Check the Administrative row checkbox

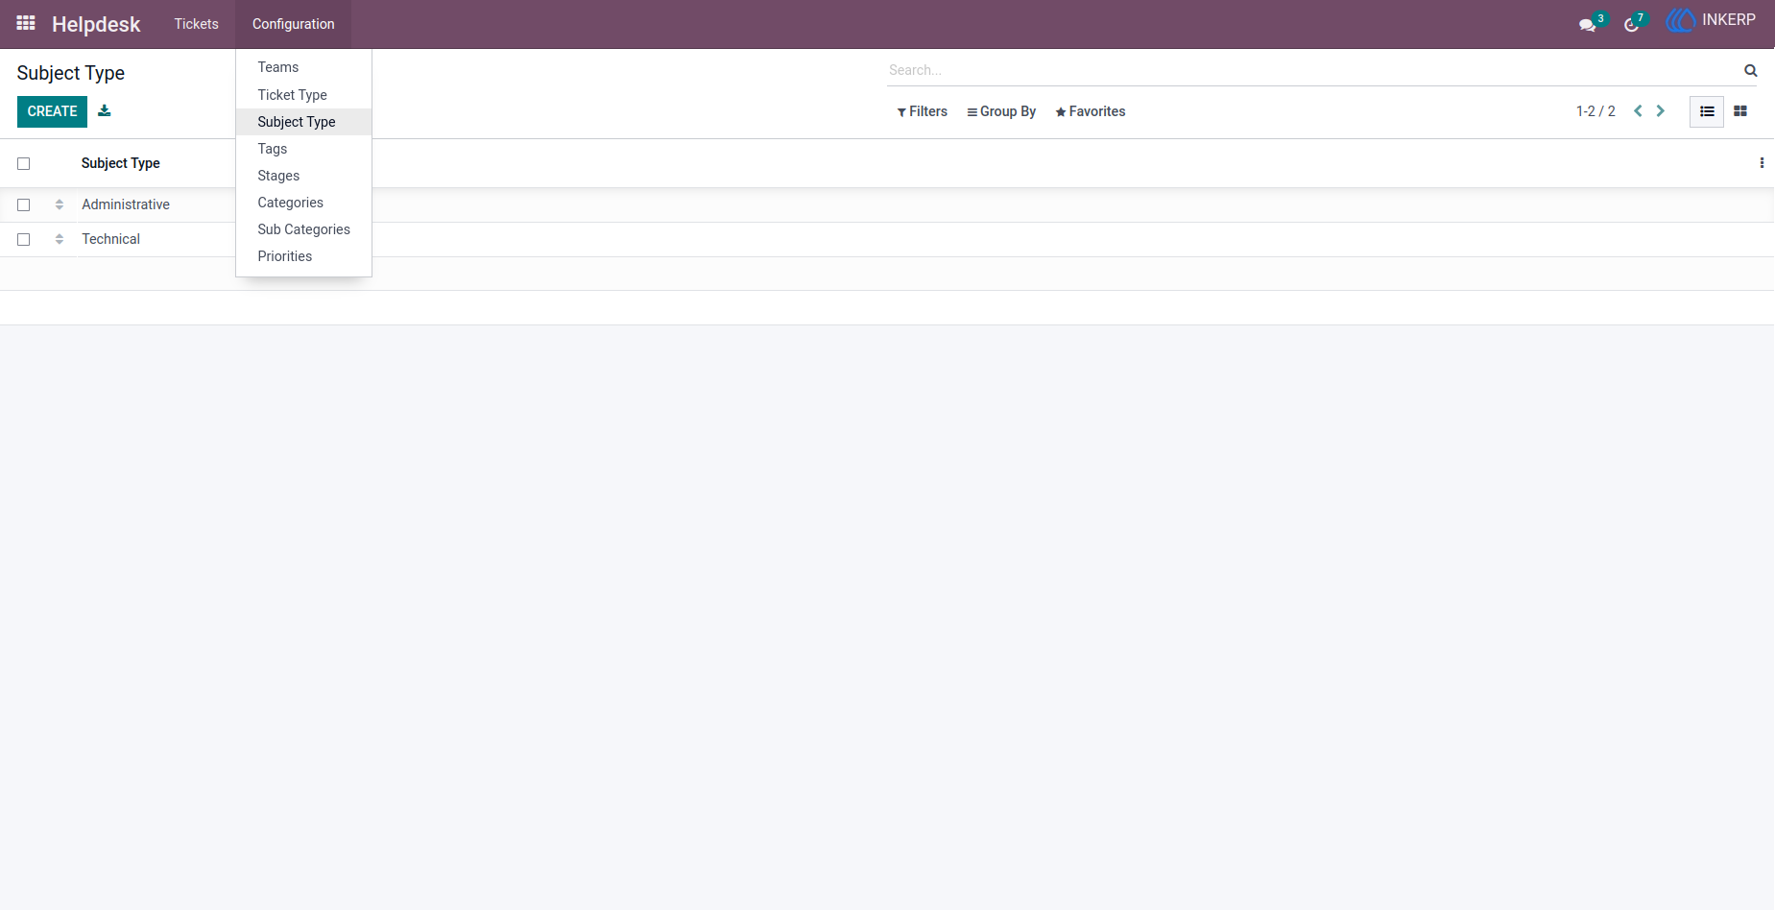pyautogui.click(x=24, y=205)
